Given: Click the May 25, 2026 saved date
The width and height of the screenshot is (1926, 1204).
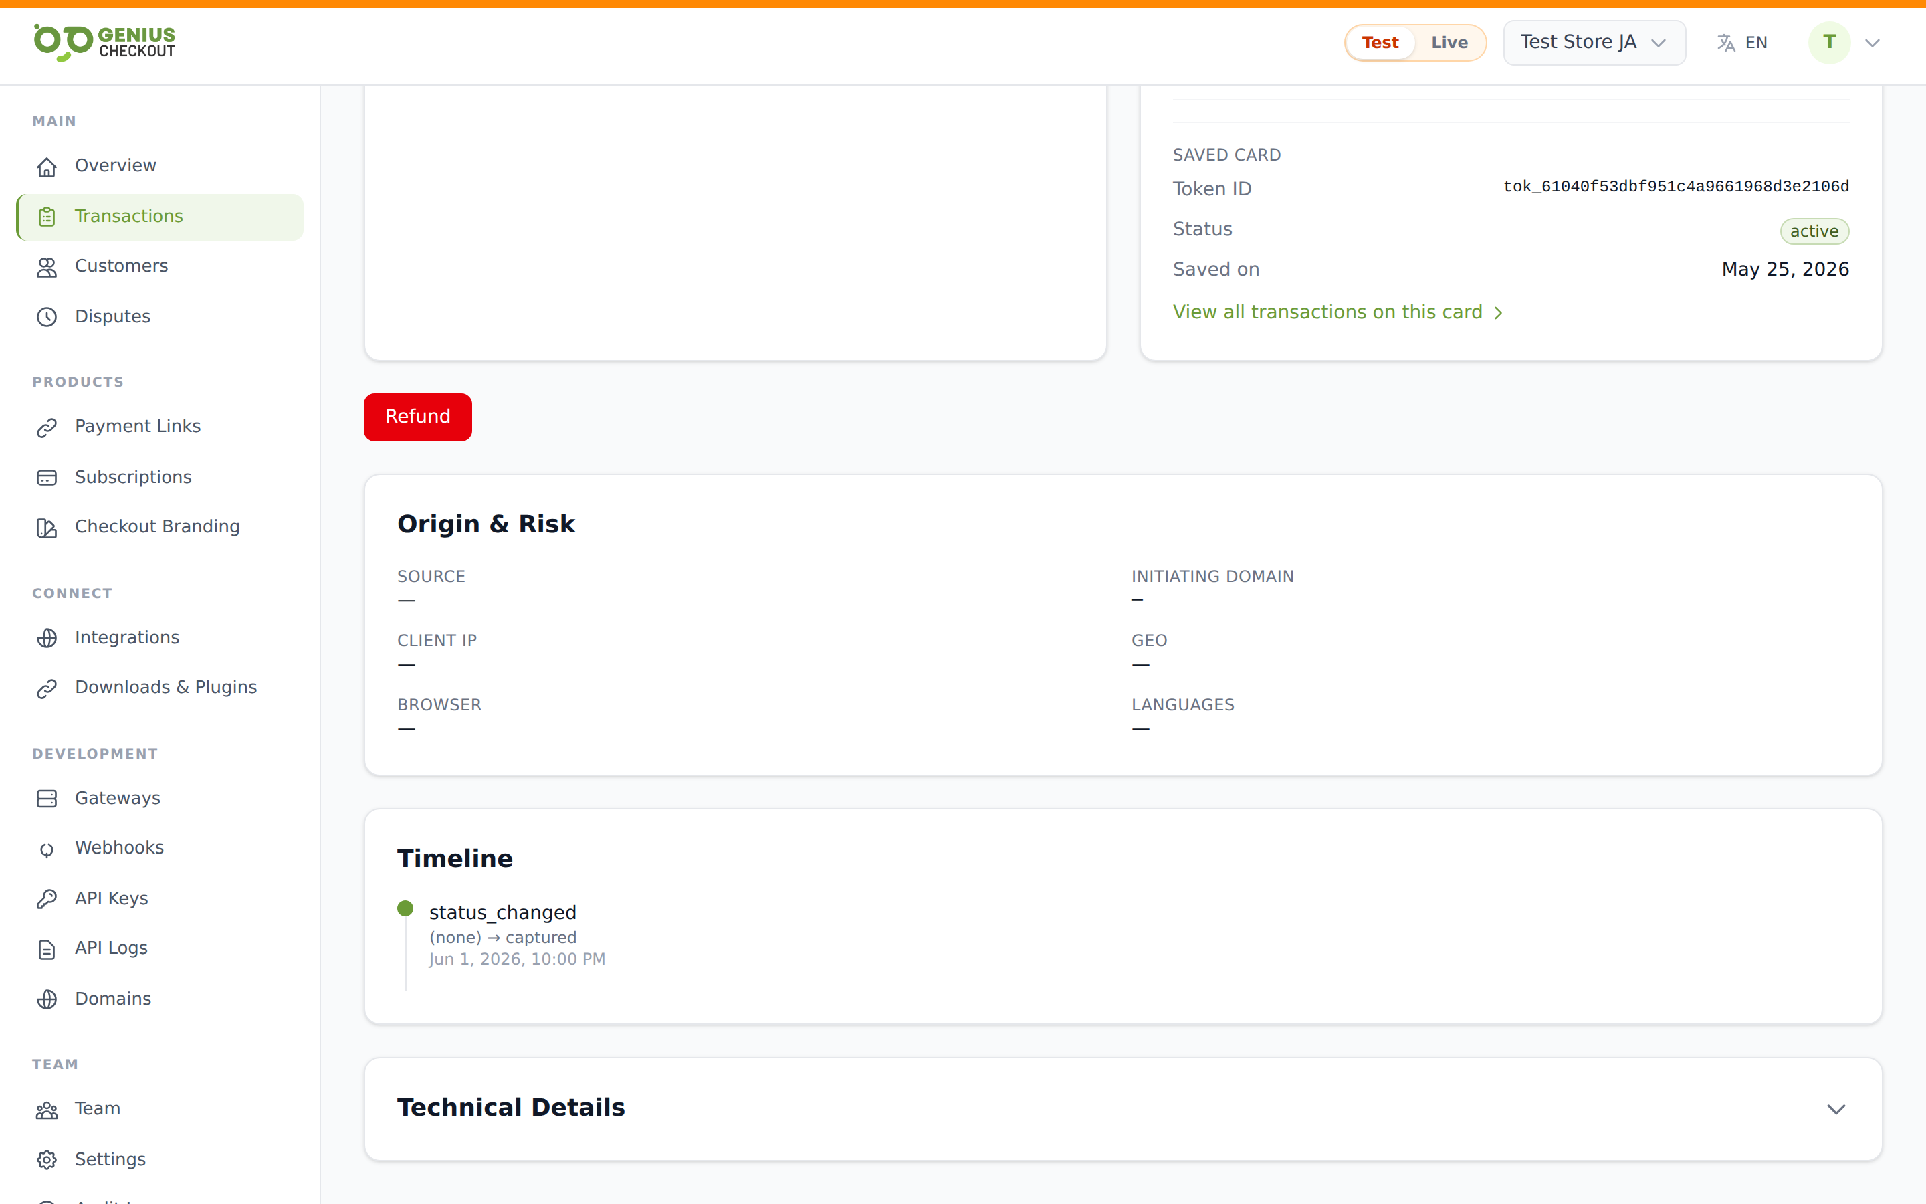Looking at the screenshot, I should point(1785,269).
